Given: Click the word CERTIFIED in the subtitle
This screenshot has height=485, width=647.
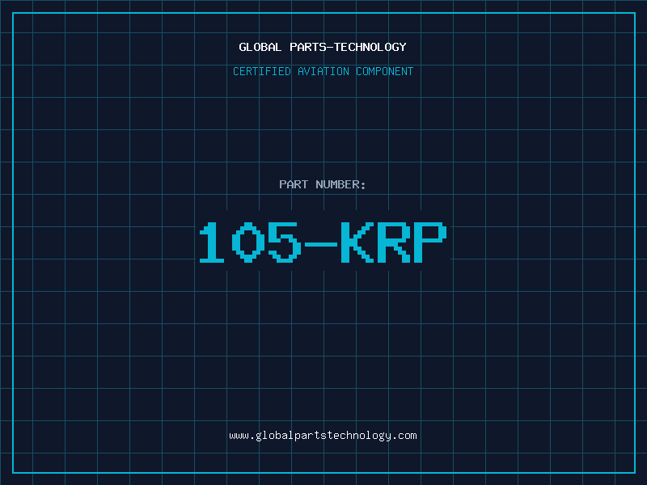Looking at the screenshot, I should pos(261,72).
